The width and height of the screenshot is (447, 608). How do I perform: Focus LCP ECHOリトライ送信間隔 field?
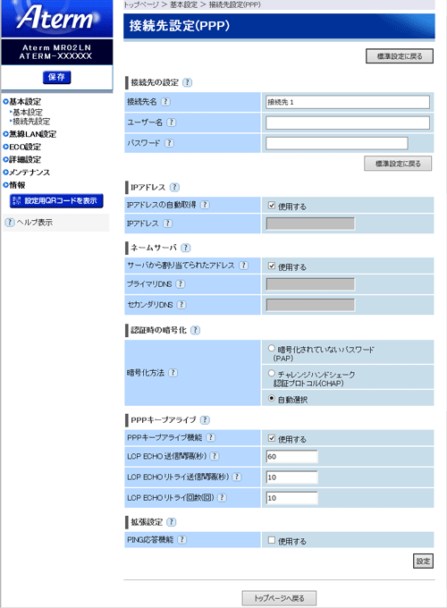[x=292, y=477]
